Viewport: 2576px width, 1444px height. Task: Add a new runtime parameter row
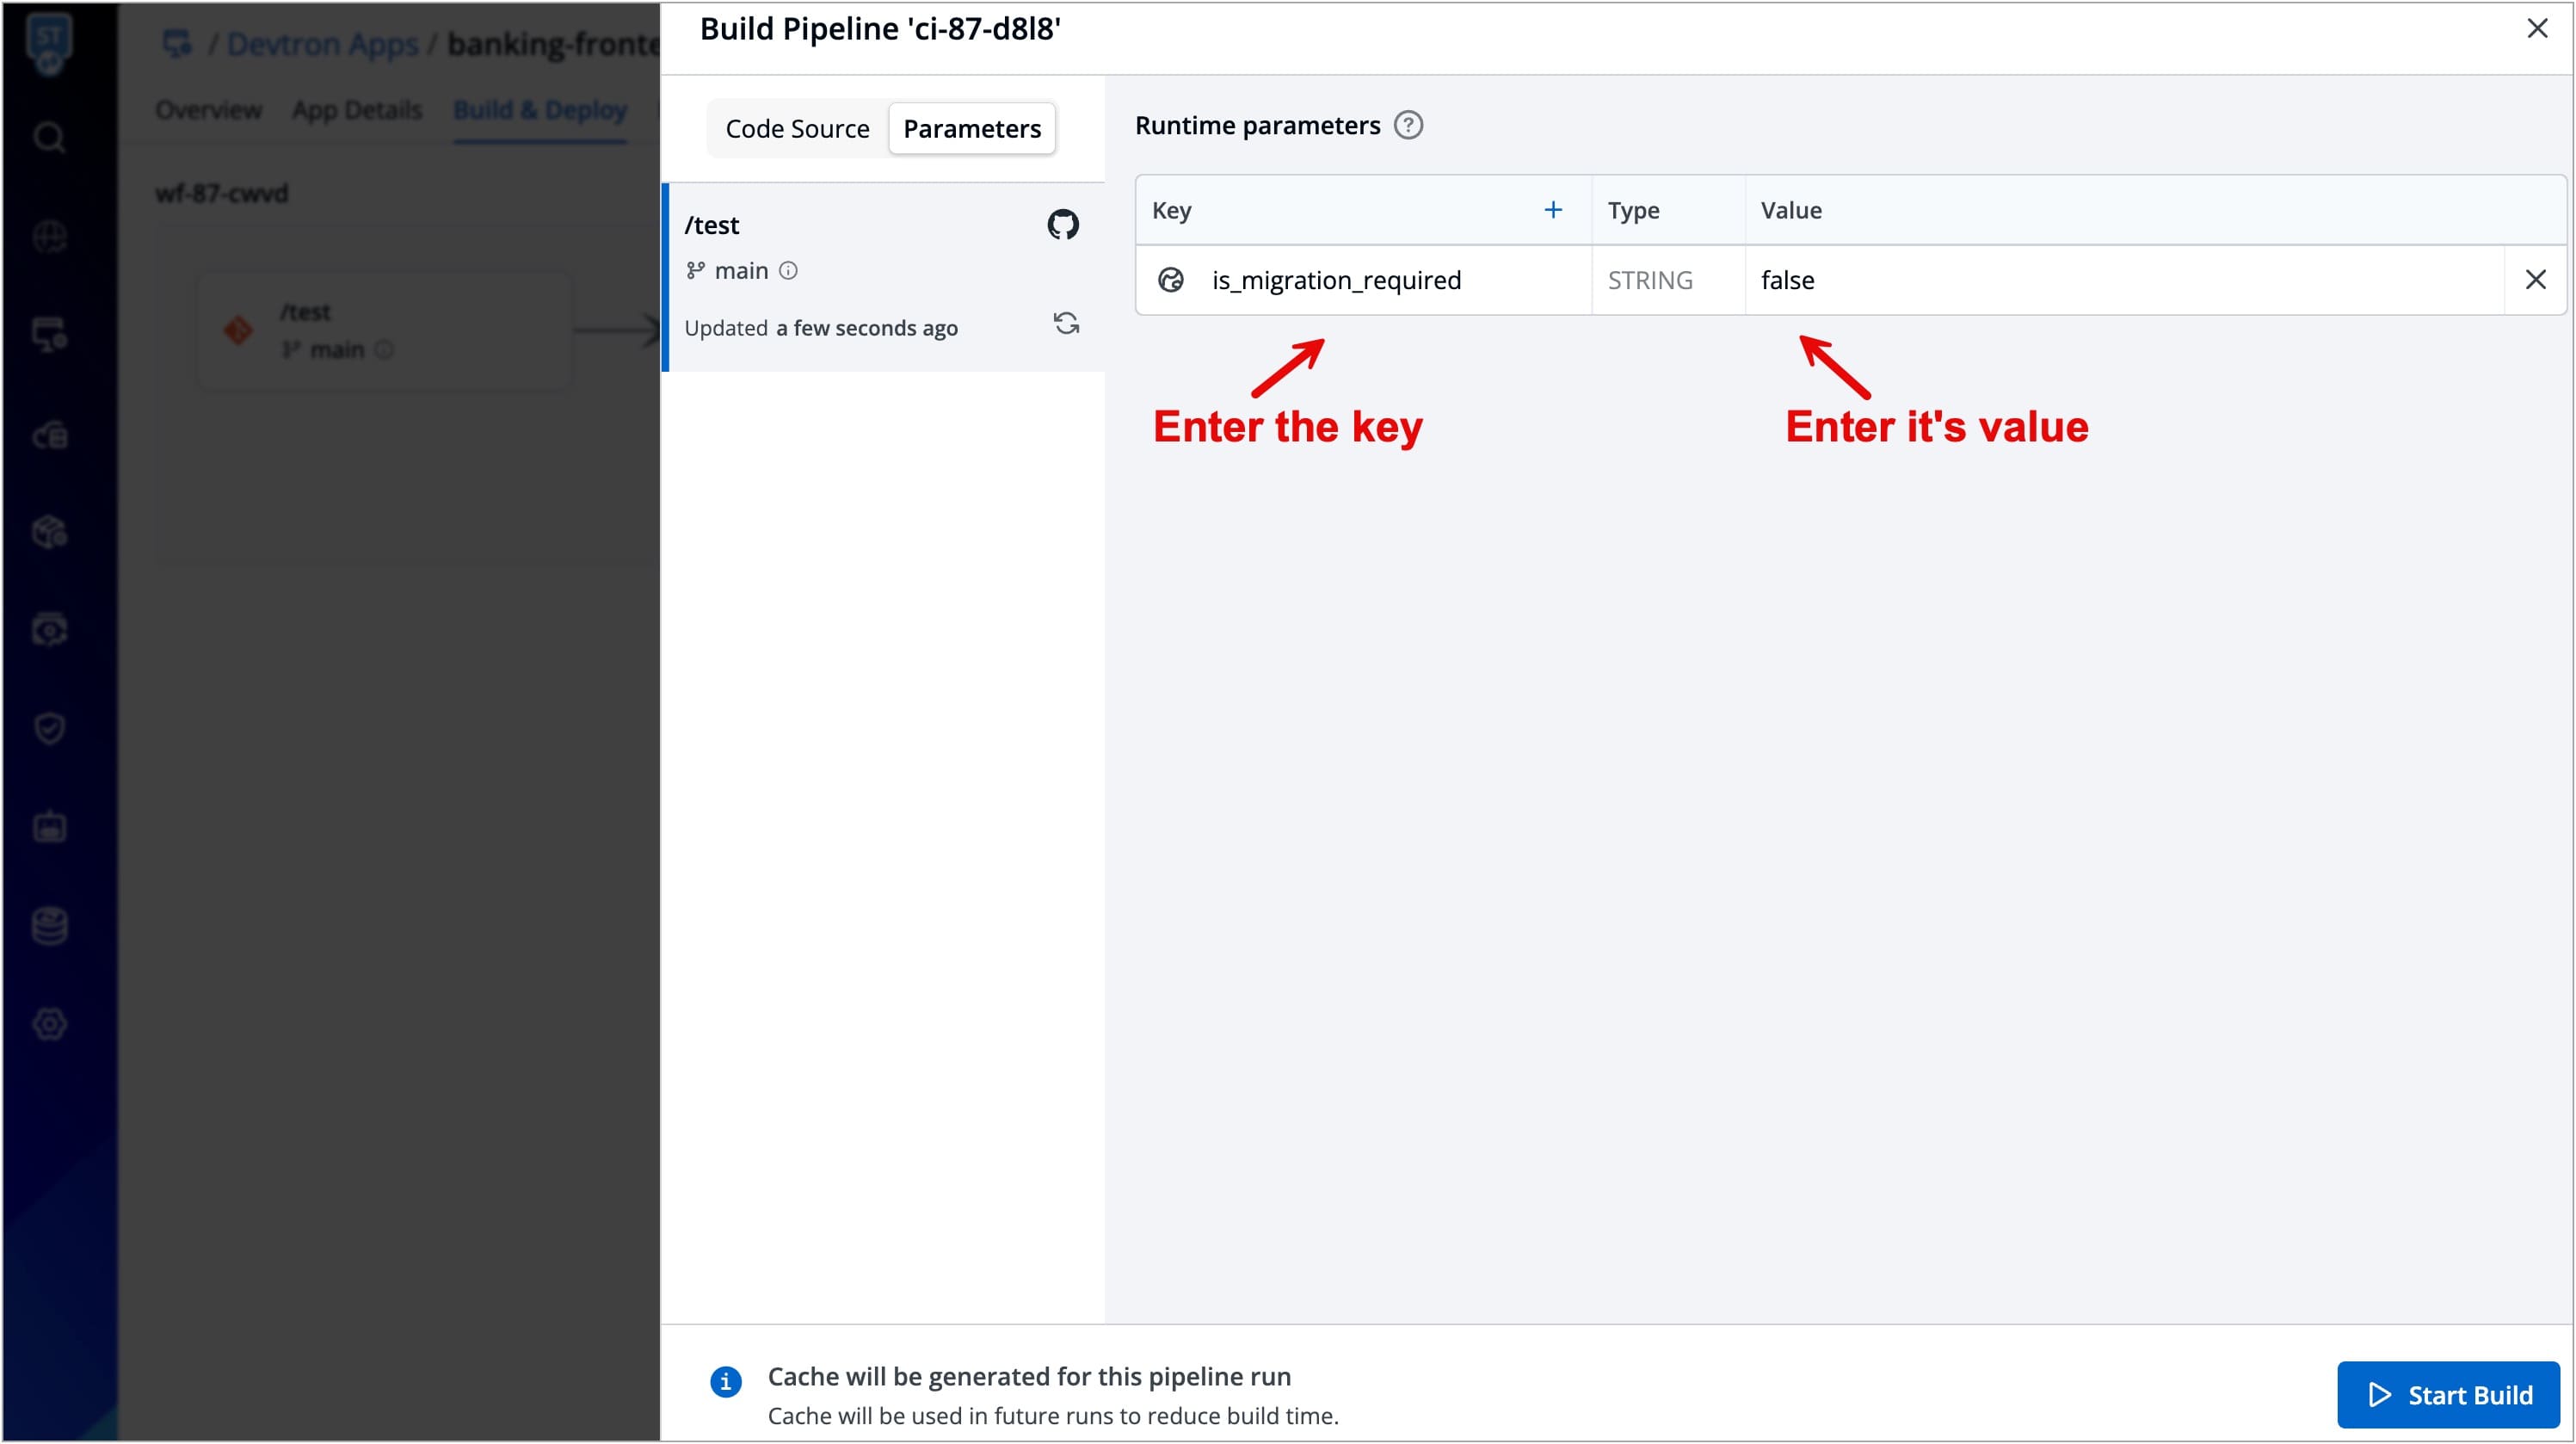1552,210
